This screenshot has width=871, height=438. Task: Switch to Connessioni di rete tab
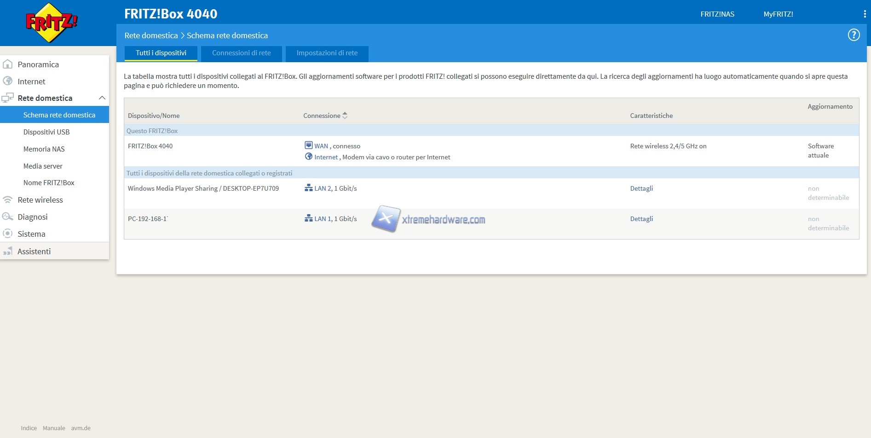241,53
